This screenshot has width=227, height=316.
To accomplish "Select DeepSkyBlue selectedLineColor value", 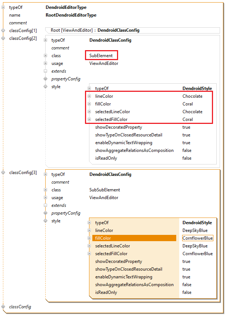I will tap(195, 246).
